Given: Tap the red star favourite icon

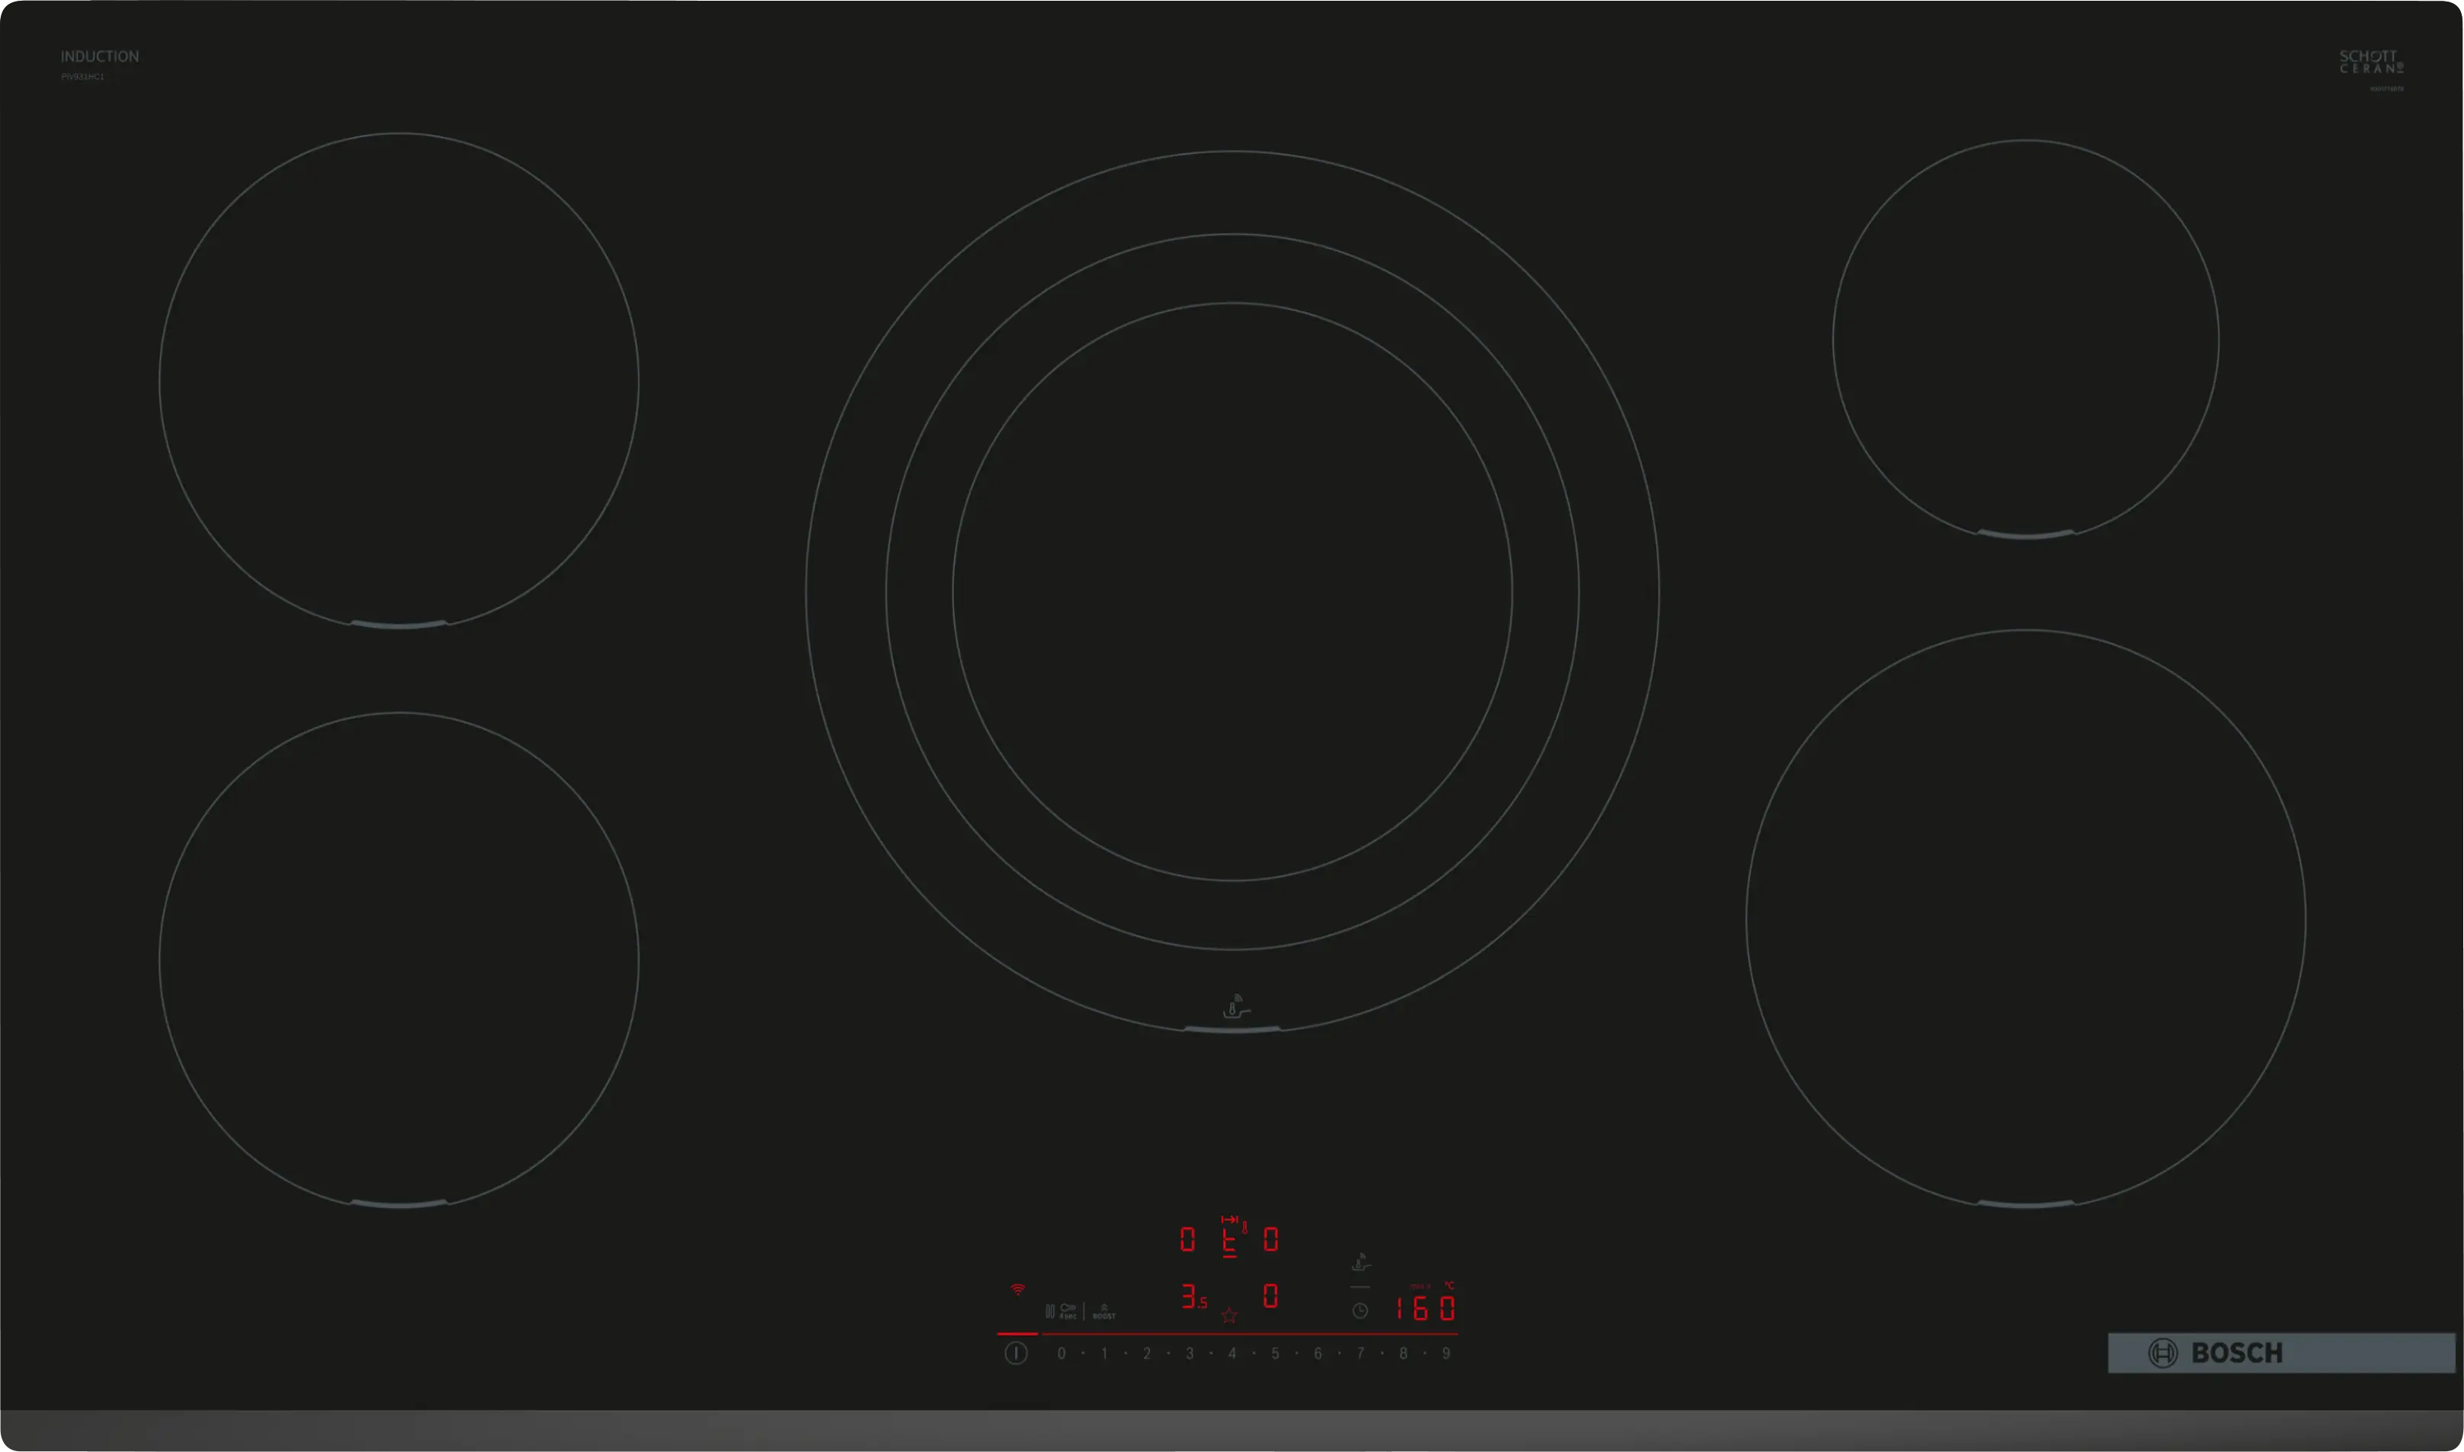Looking at the screenshot, I should [1229, 1316].
